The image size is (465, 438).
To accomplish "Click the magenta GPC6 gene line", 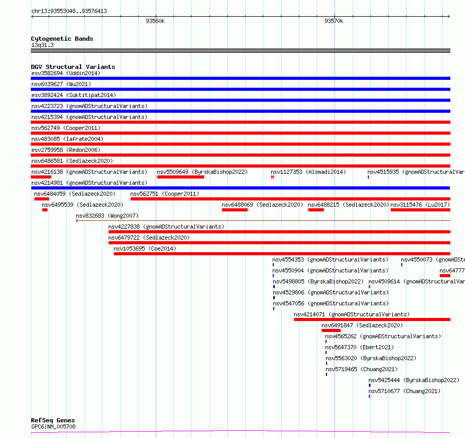I will [240, 431].
